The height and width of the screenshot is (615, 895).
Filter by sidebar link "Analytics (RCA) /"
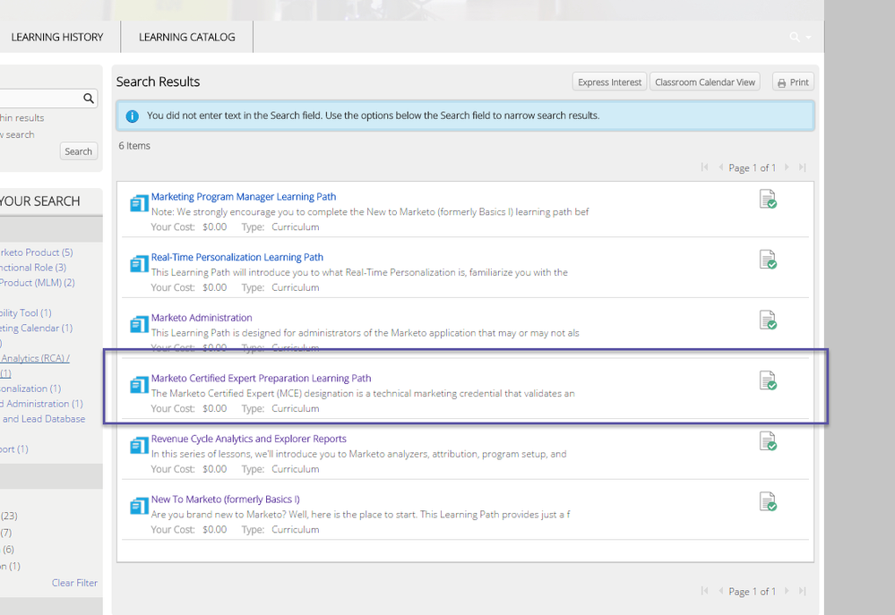[35, 358]
